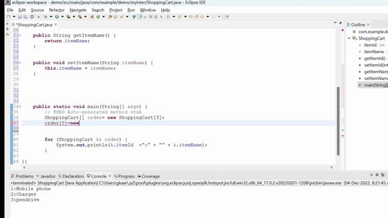The width and height of the screenshot is (388, 218).
Task: Minimize the editor area
Action: [335, 23]
